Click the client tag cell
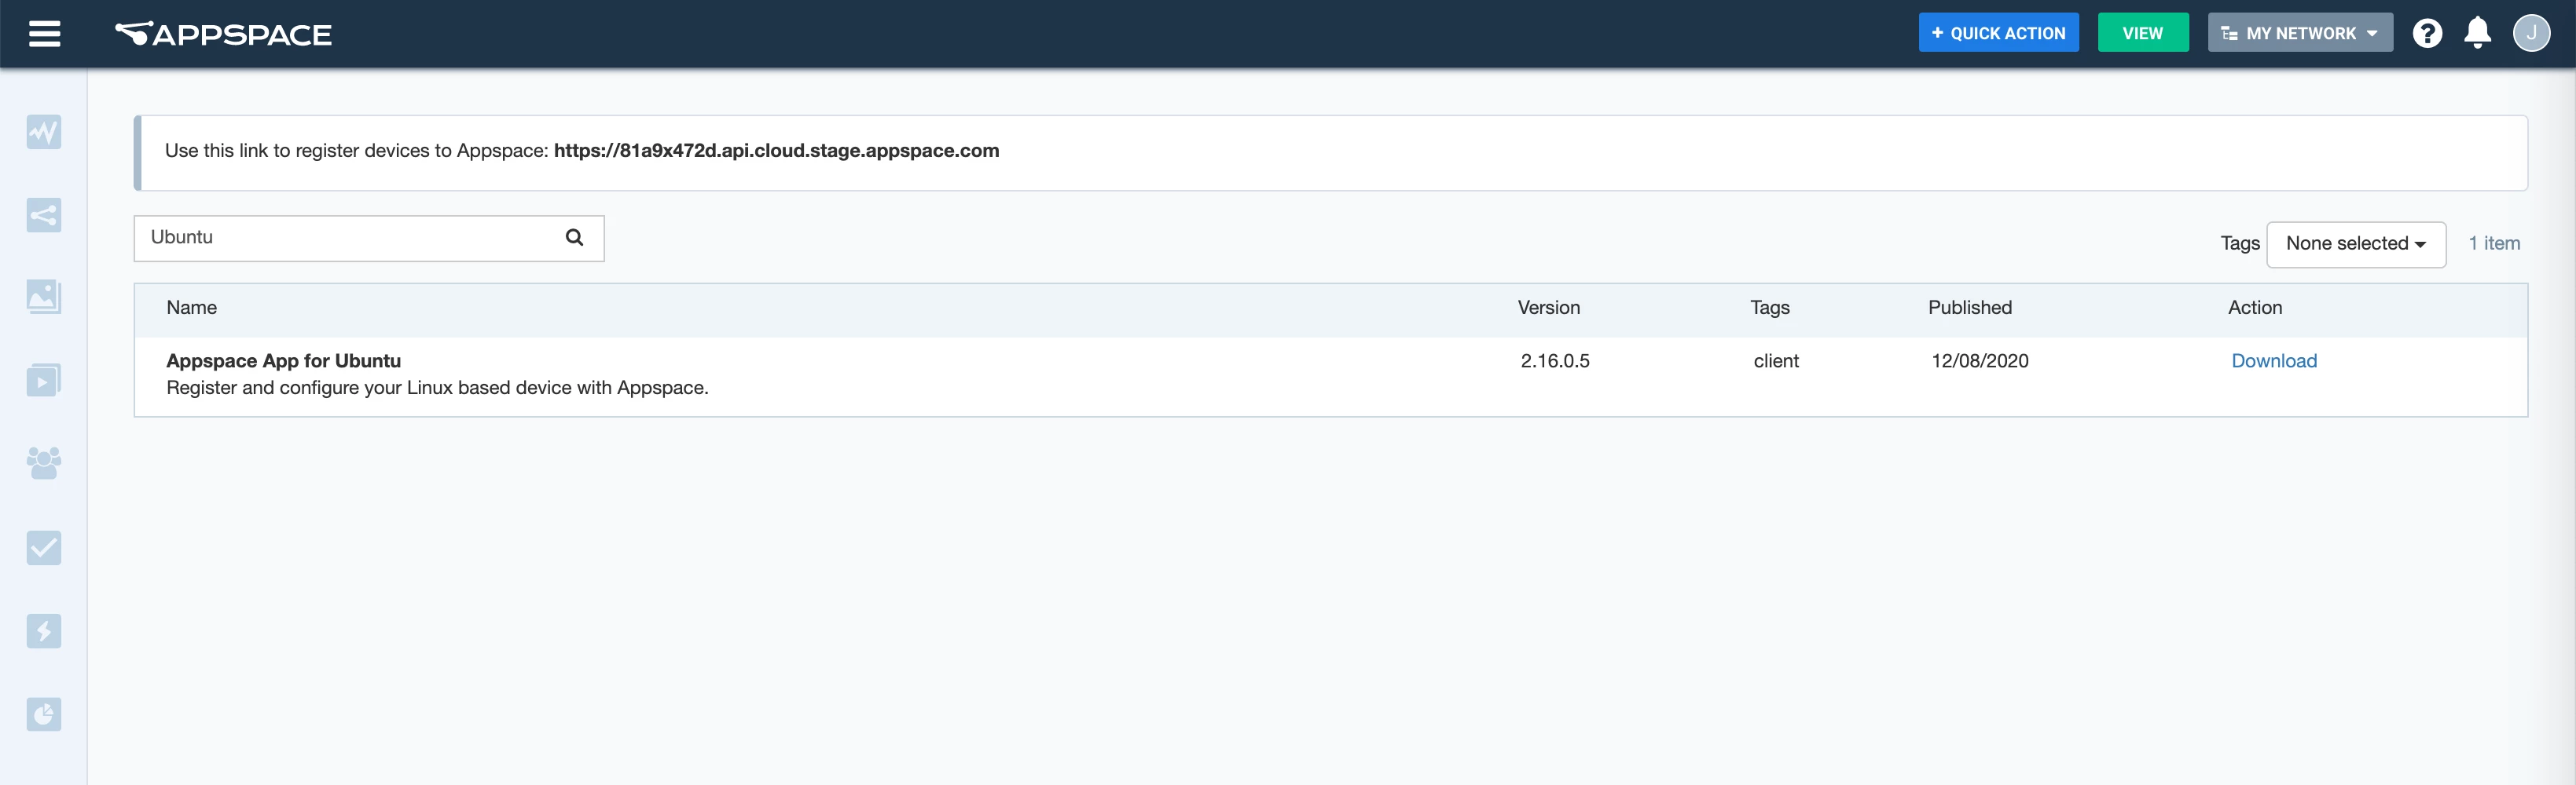 tap(1776, 360)
